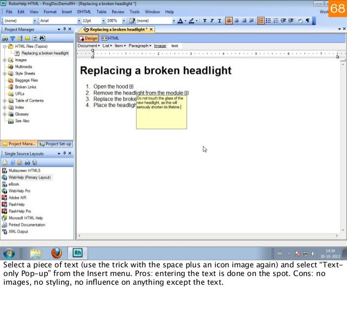Click the left indent marker on the ruler
Screen dimensions: 347x313
click(x=92, y=57)
